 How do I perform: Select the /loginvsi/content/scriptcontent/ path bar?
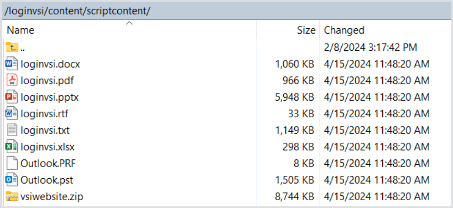[227, 11]
